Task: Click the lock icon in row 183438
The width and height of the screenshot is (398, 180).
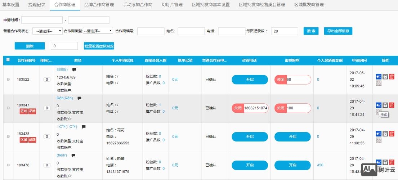Action: [x=385, y=134]
